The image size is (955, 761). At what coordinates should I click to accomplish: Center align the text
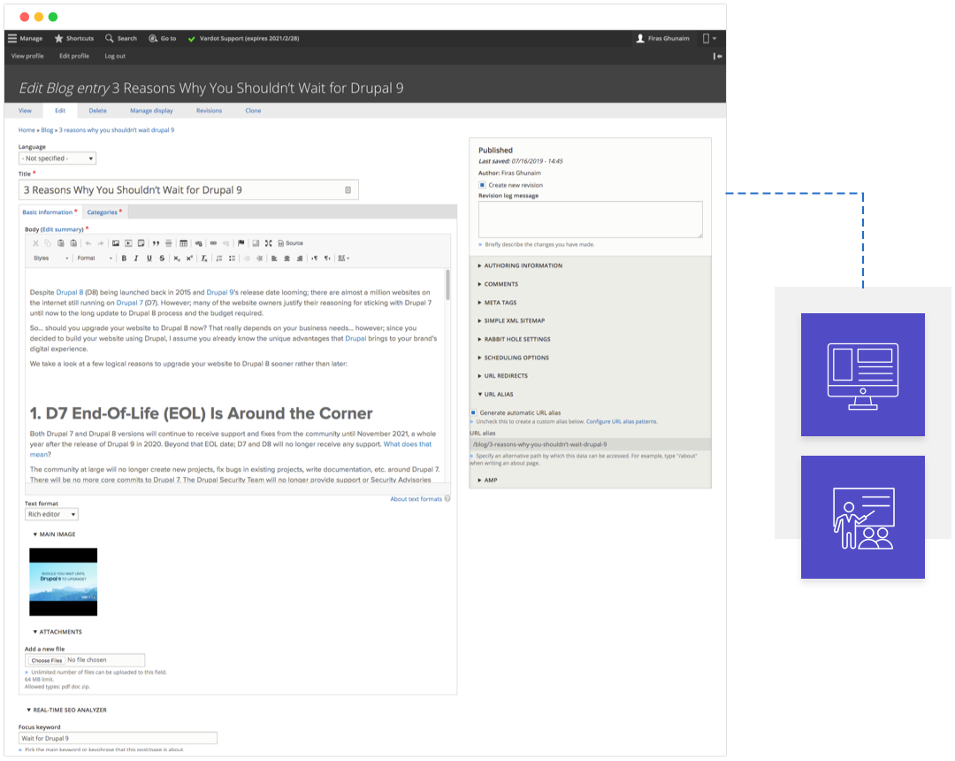coord(286,258)
